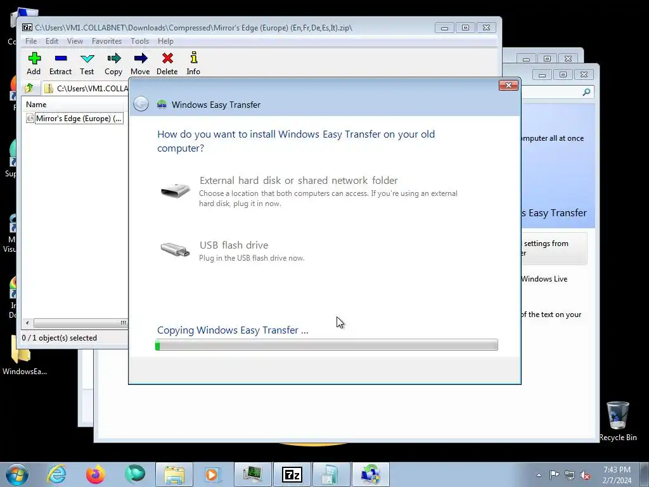Click the 7-Zip address path field
Viewport: 649px width, 487px height.
[x=87, y=88]
